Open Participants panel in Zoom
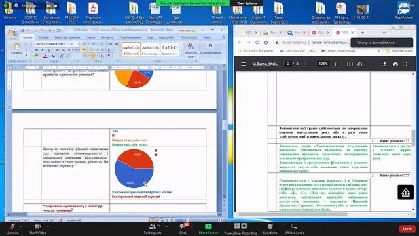This screenshot has width=419, height=236. point(153,229)
